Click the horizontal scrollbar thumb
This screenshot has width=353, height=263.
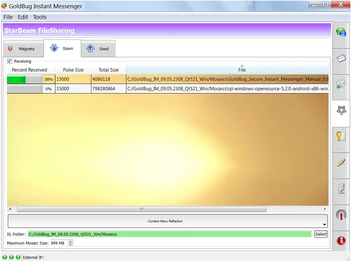tap(142, 209)
